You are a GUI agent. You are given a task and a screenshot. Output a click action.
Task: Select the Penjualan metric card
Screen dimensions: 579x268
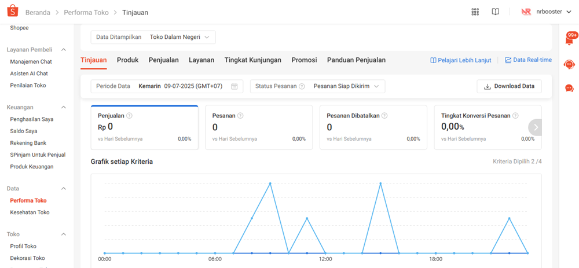click(x=144, y=127)
